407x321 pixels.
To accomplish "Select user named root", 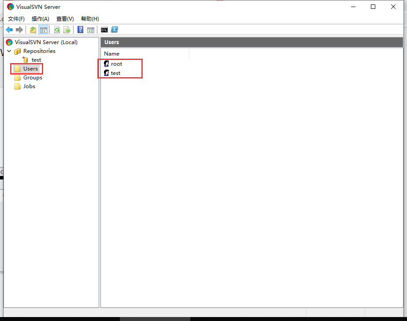I will tap(117, 64).
